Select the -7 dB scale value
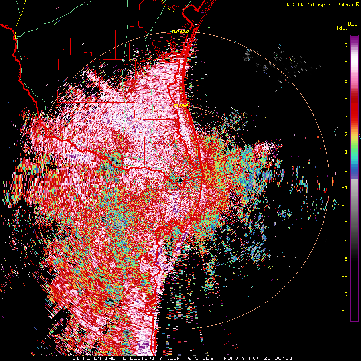 (345, 294)
